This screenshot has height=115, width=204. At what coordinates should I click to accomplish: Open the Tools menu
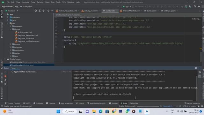pos(58,2)
